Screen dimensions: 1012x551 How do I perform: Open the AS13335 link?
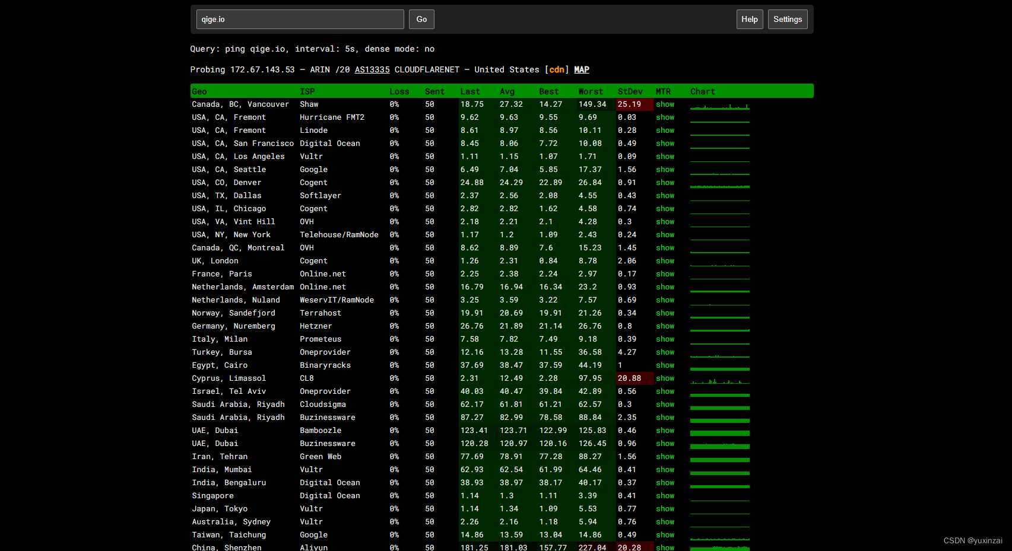click(x=372, y=70)
